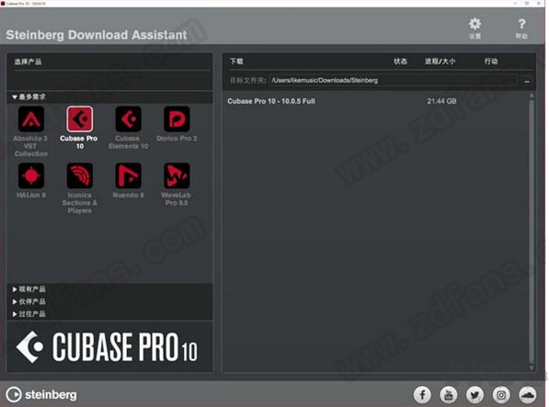Select the Cubase Elements 10 product icon
This screenshot has width=549, height=407.
[x=128, y=119]
